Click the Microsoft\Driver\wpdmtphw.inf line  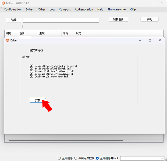(x=51, y=74)
